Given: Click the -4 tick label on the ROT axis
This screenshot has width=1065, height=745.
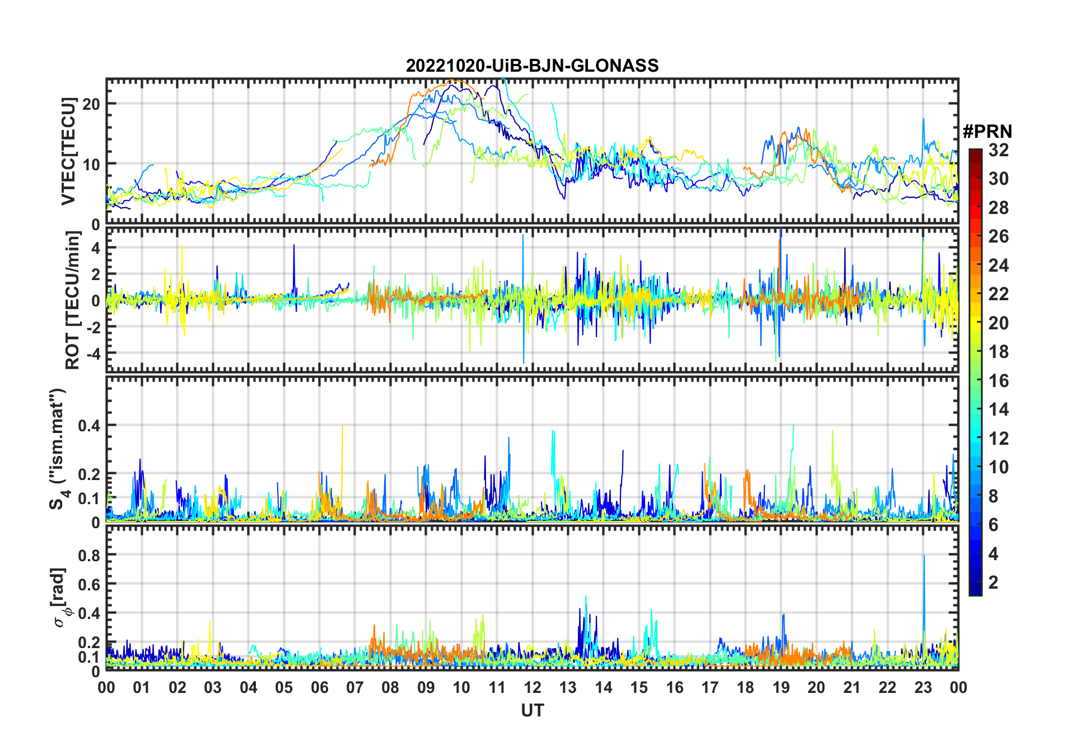Looking at the screenshot, I should pyautogui.click(x=91, y=353).
